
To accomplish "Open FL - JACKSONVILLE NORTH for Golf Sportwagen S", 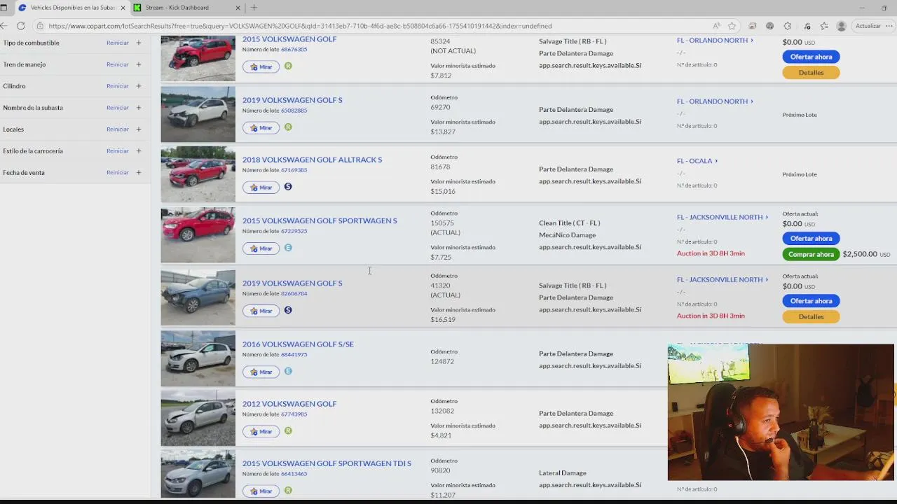I will [723, 217].
